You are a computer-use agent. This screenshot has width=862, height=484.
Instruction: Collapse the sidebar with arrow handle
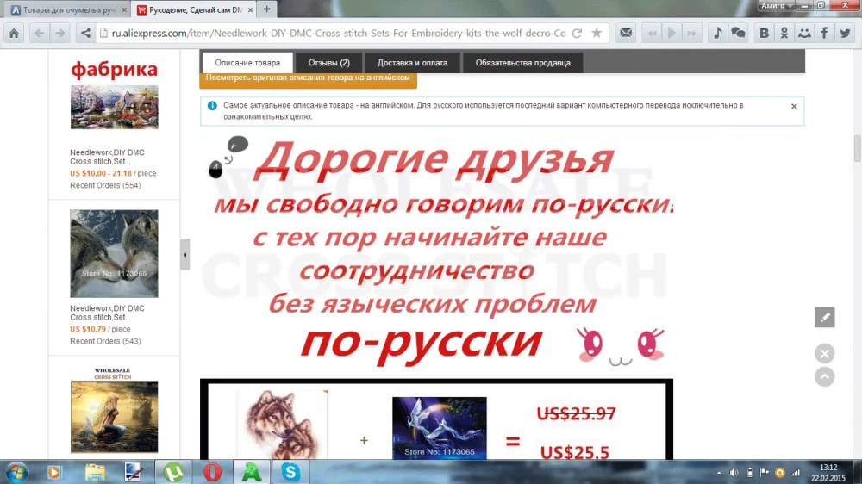(185, 254)
